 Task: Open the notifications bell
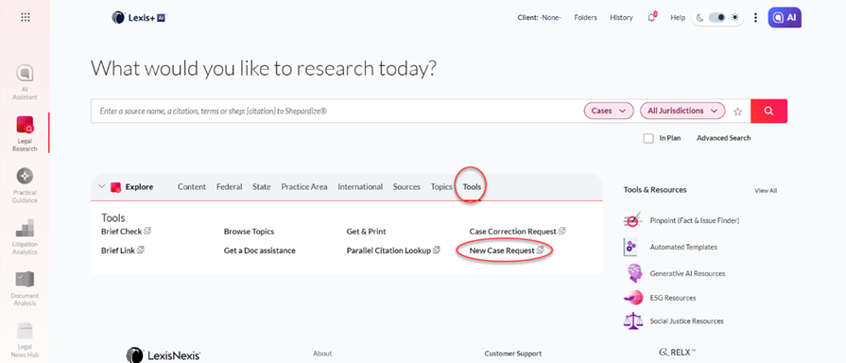tap(652, 18)
